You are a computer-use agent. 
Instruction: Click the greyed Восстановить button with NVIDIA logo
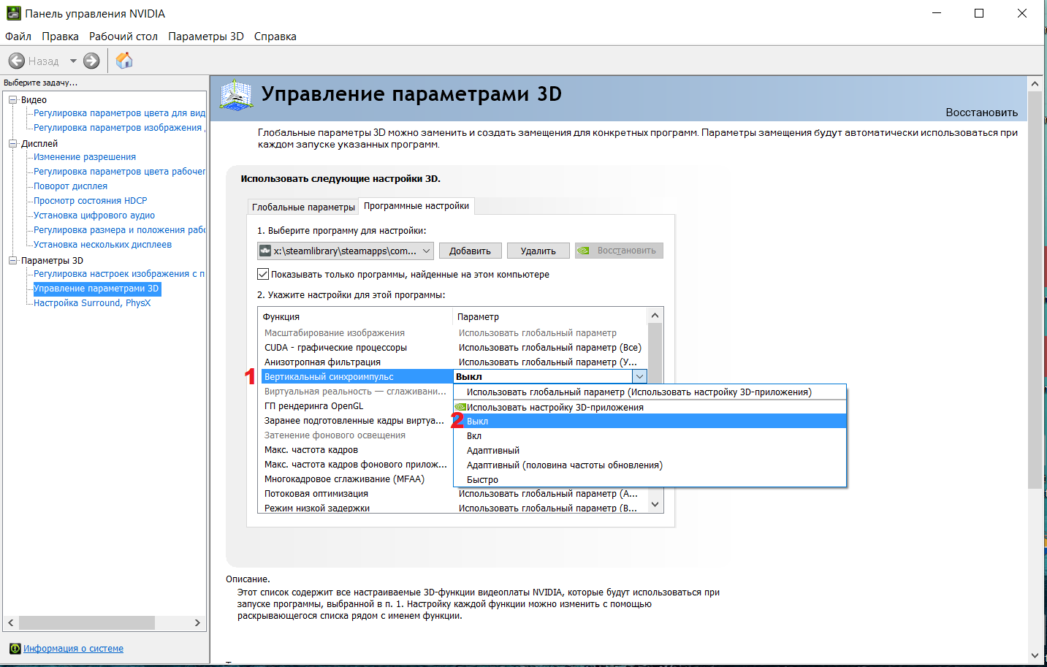619,251
